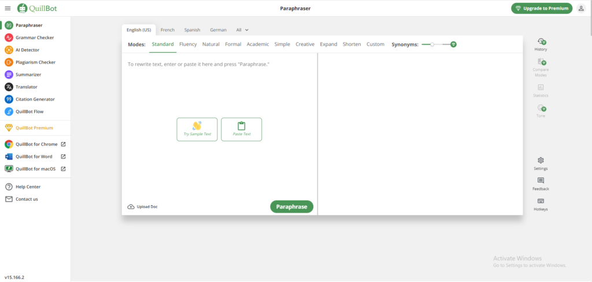Open the Summarizer icon
This screenshot has height=282, width=592.
(9, 75)
